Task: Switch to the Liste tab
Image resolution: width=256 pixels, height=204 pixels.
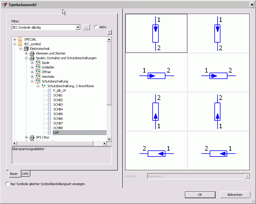Action: coord(25,173)
